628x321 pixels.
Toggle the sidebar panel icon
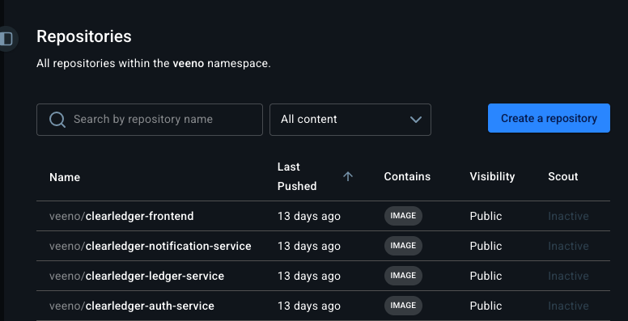6,39
